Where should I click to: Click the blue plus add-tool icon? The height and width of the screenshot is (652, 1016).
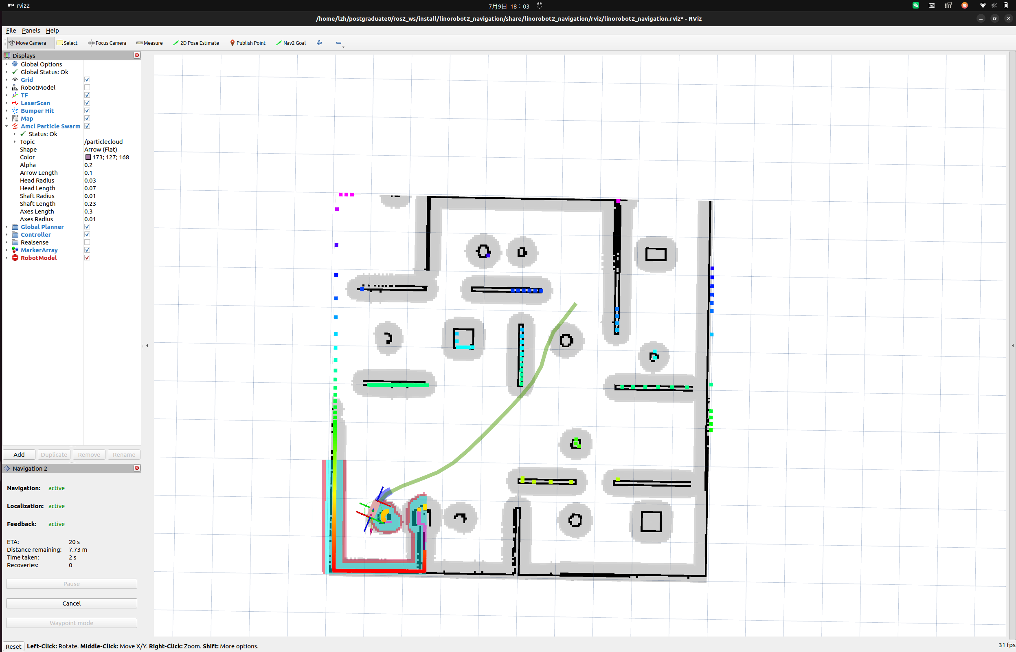click(319, 43)
